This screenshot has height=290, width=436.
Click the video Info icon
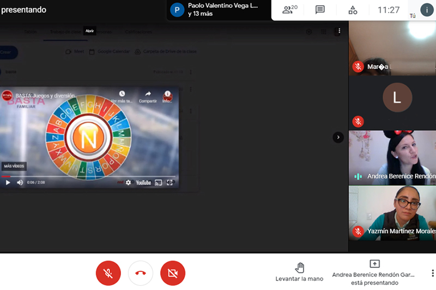click(x=167, y=94)
